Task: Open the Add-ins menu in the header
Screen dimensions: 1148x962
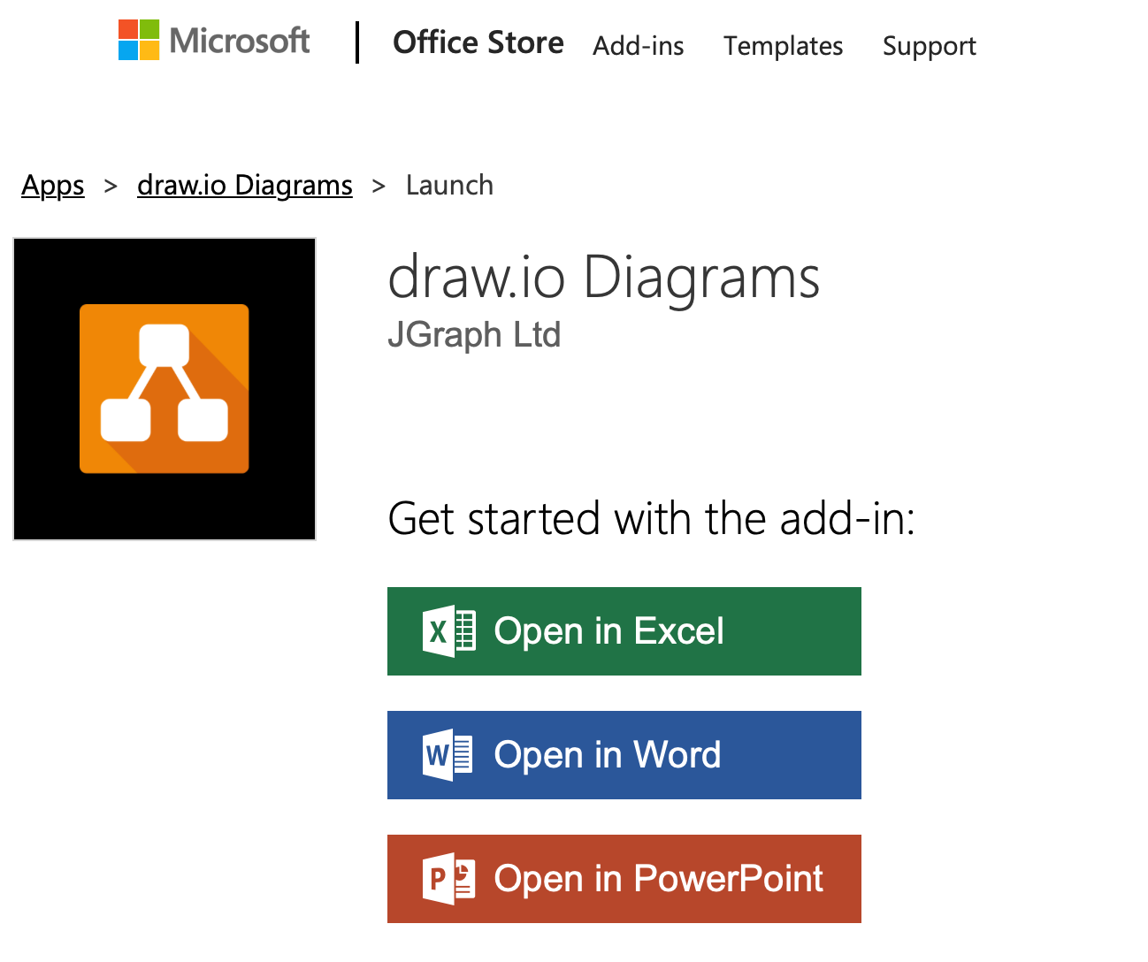Action: pos(638,46)
